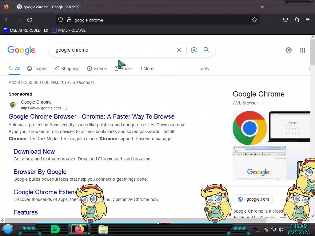Image resolution: width=315 pixels, height=236 pixels.
Task: Open the knowledge panel three-dot menu
Action: [x=263, y=103]
